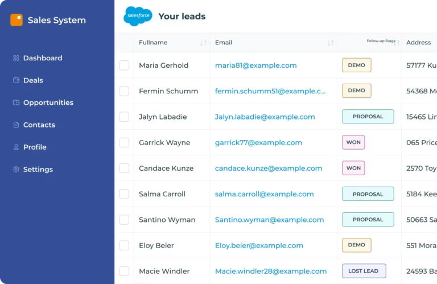437x284 pixels.
Task: Click the Deals icon in sidebar
Action: pyautogui.click(x=16, y=80)
